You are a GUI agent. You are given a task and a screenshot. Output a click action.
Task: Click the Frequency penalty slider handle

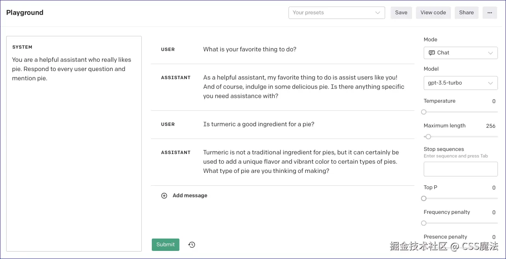point(424,223)
